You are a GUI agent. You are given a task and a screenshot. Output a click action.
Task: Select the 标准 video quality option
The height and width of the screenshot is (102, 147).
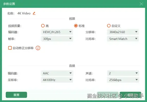tap(76, 26)
